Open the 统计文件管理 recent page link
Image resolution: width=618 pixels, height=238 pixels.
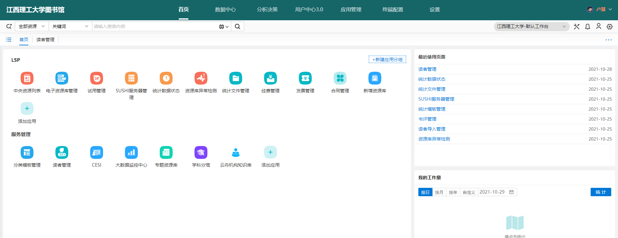(x=432, y=89)
